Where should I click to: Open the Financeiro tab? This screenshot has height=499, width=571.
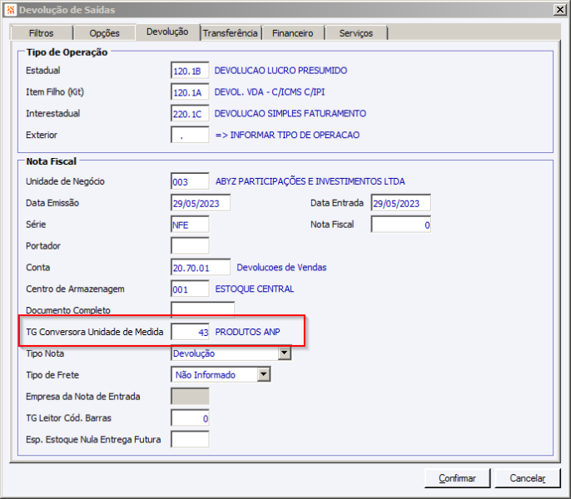click(293, 33)
